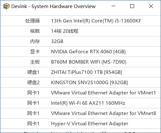Select the 处理器 label
This screenshot has width=161, height=133.
pos(32,21)
